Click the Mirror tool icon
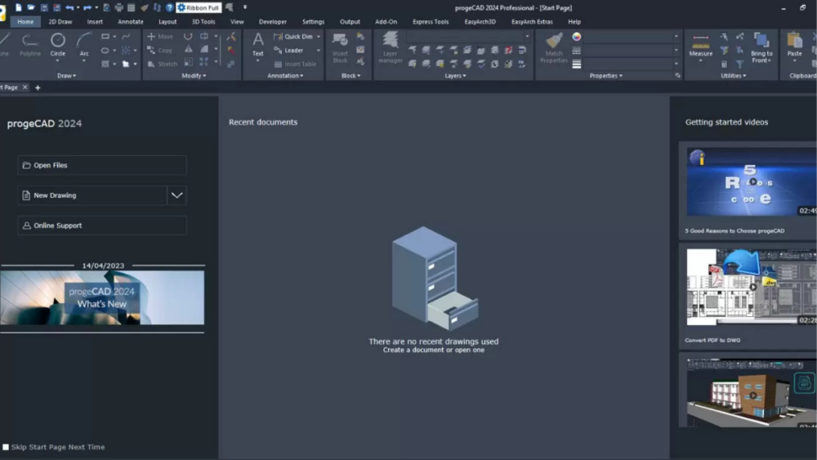817x460 pixels. coord(188,50)
